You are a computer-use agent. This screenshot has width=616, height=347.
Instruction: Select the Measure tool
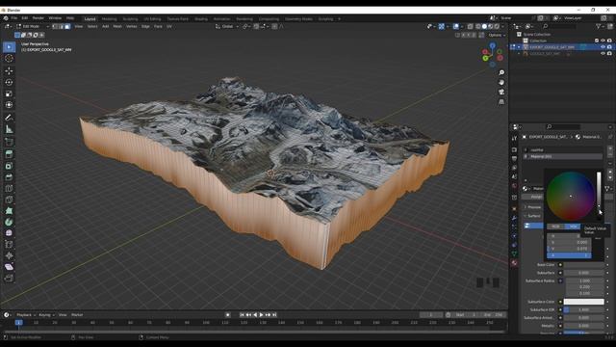[9, 129]
